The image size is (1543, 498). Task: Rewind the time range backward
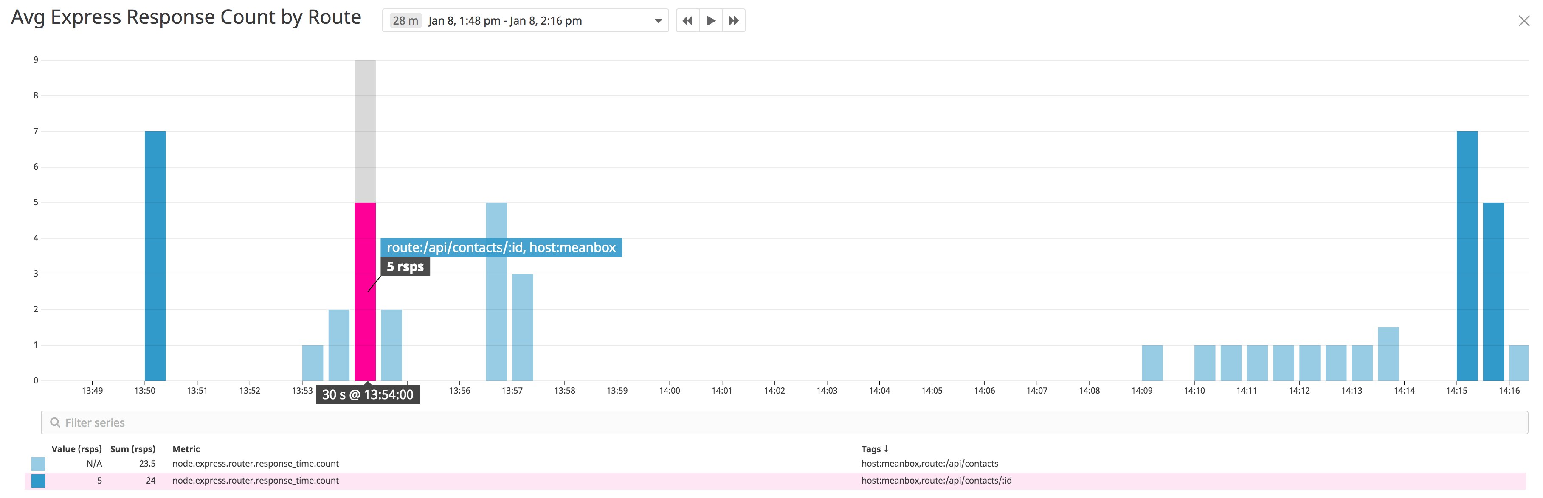(x=688, y=21)
